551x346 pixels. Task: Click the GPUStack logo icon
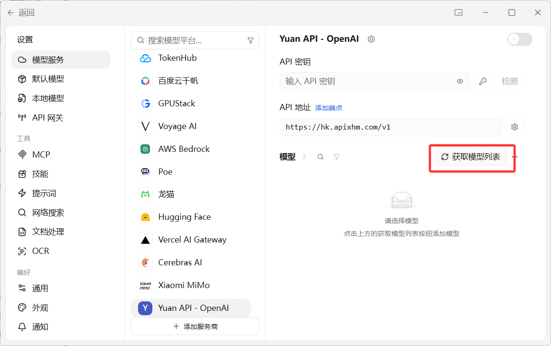[x=145, y=103]
